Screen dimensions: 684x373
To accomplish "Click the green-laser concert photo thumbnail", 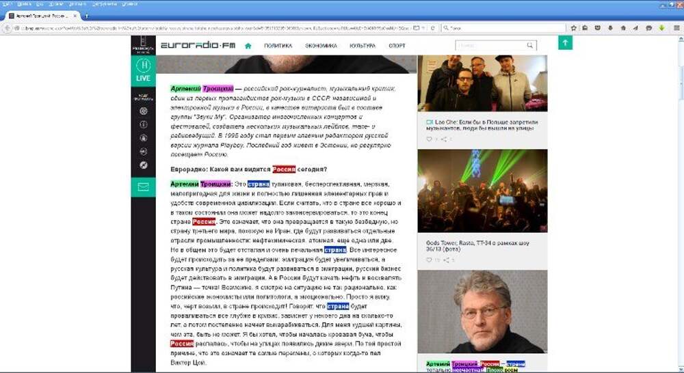I will coord(482,191).
